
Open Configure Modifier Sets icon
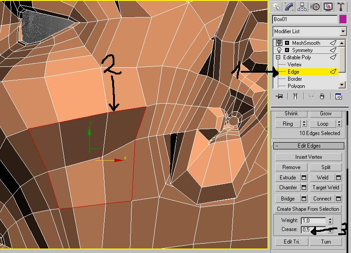coord(338,96)
